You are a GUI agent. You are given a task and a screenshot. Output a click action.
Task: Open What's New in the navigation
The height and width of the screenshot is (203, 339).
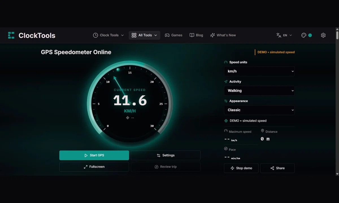[x=223, y=35]
